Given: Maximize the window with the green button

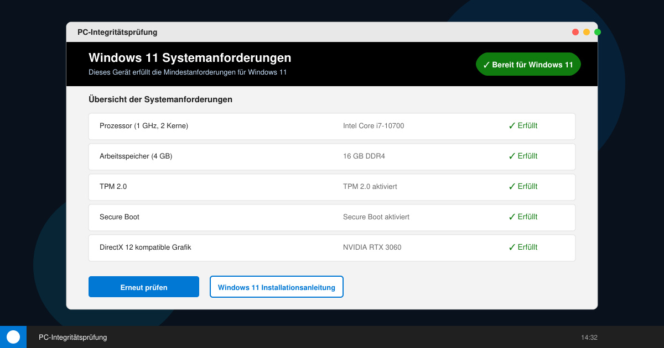Looking at the screenshot, I should [598, 32].
